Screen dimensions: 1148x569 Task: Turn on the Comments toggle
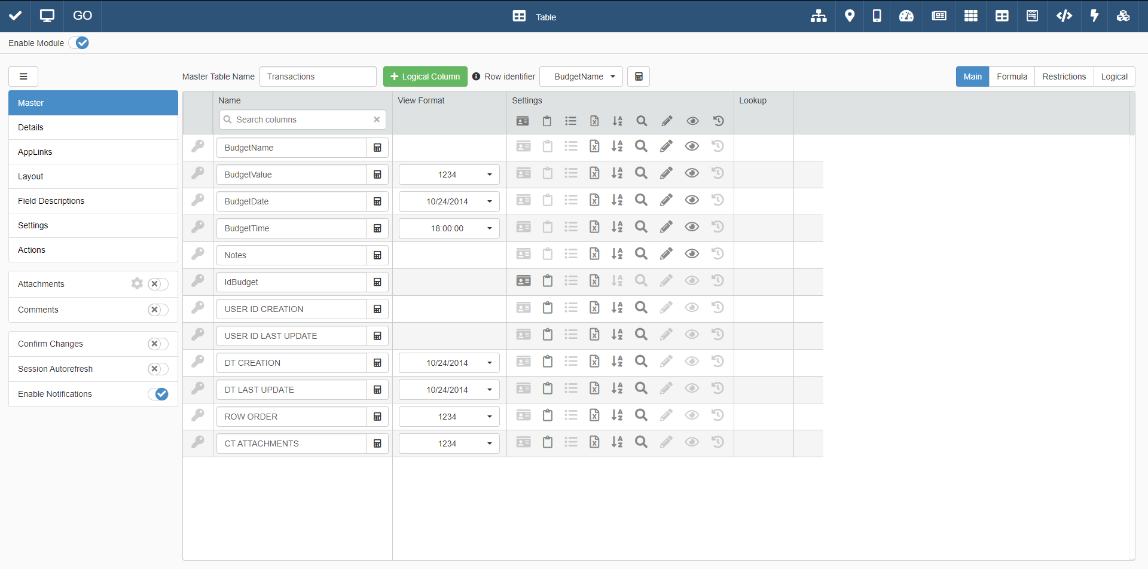[x=158, y=310]
